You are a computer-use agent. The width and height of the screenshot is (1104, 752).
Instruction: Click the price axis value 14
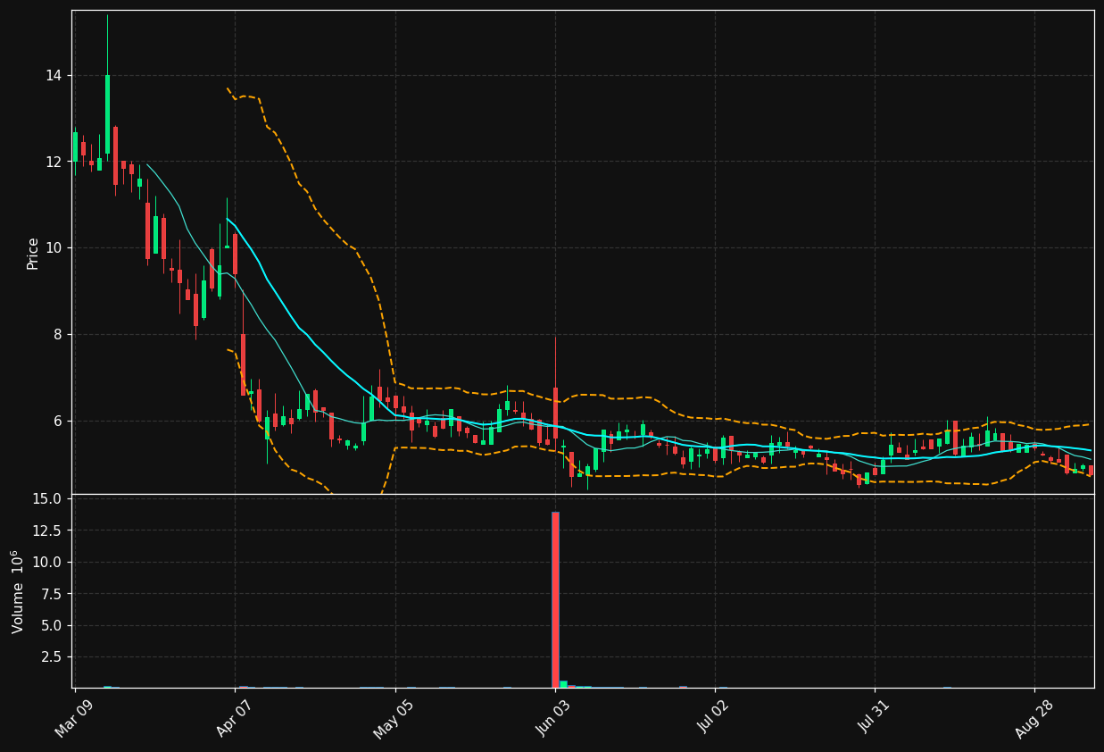click(x=54, y=75)
